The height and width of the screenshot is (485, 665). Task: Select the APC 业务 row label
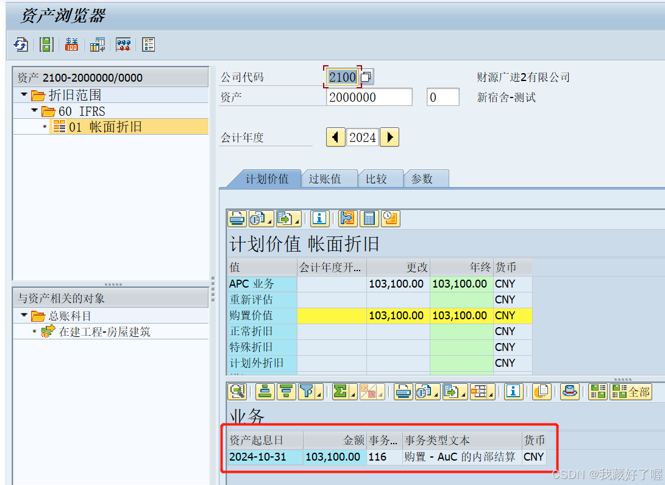click(x=262, y=283)
